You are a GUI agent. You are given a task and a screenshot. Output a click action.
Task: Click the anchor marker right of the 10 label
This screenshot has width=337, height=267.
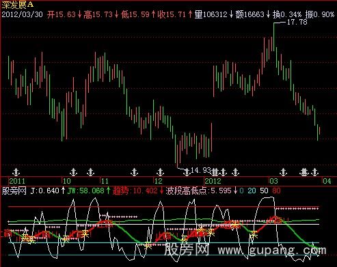73,172
